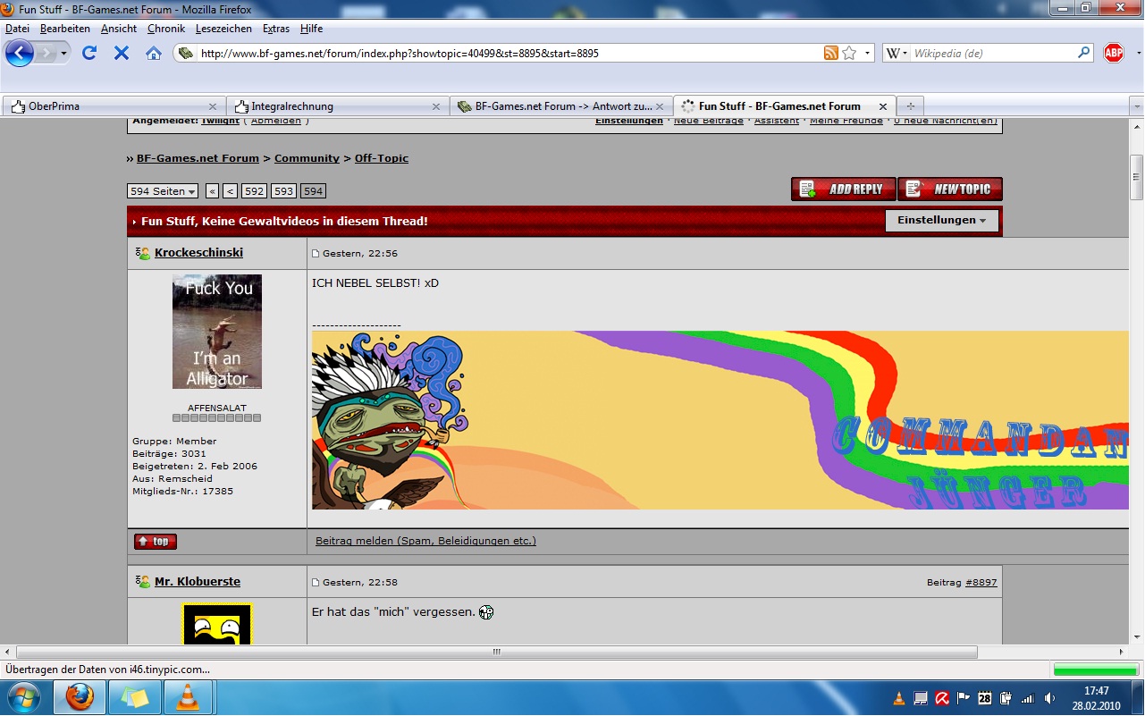Click the vertical page scrollbar thumb
The image size is (1145, 716).
click(1137, 176)
